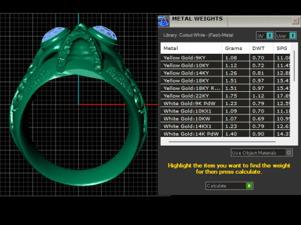Select the White Gold:9K PdW row
The image size is (301, 225).
point(225,103)
